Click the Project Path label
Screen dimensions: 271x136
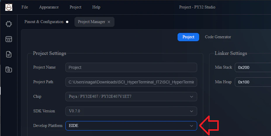43,82
